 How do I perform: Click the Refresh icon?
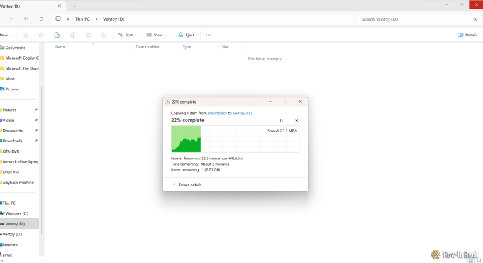tap(42, 19)
